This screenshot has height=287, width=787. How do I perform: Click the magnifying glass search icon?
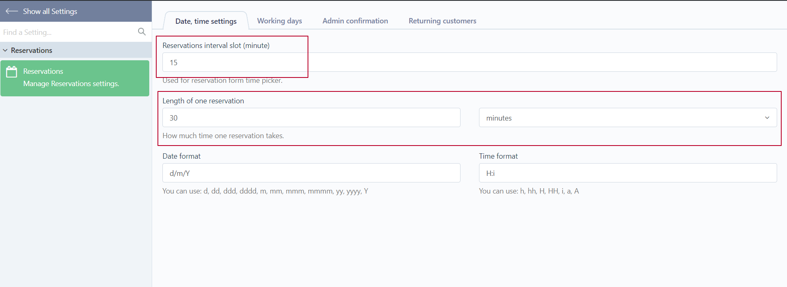[142, 32]
